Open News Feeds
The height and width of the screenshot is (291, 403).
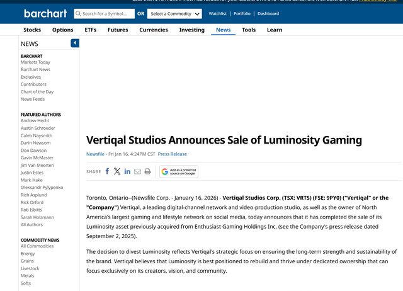[33, 99]
